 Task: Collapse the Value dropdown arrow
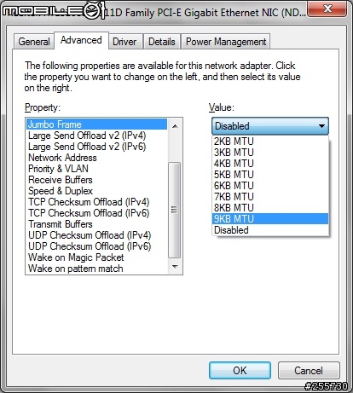pyautogui.click(x=321, y=126)
